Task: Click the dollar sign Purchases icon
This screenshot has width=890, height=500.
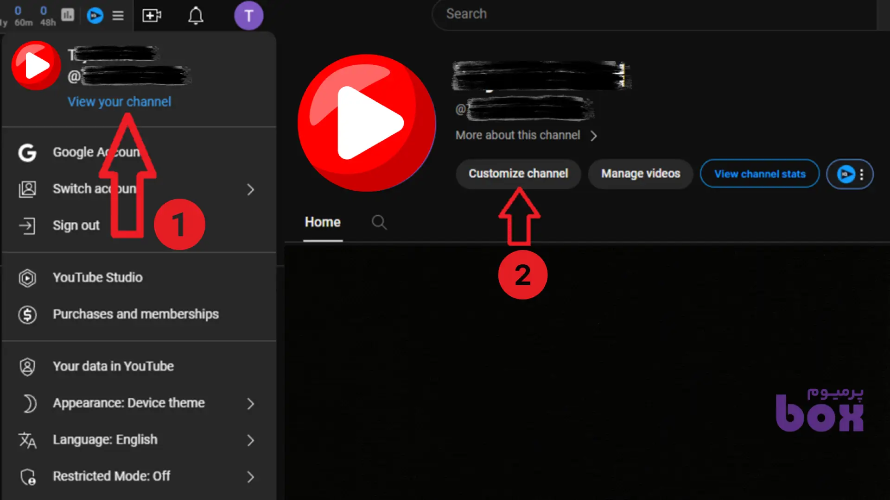Action: 27,314
